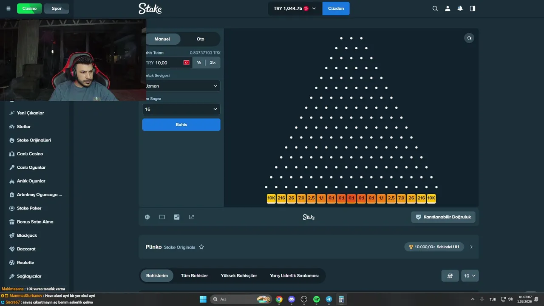Open Sağlayıcılar in sidebar
The width and height of the screenshot is (544, 306).
coord(29,276)
